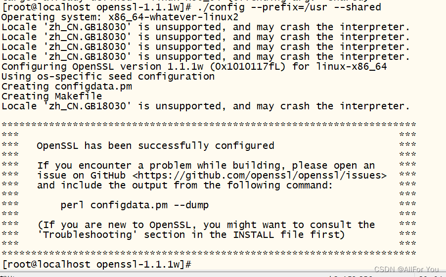Click 'INSTALL file first)' text in banner

[x=289, y=235]
